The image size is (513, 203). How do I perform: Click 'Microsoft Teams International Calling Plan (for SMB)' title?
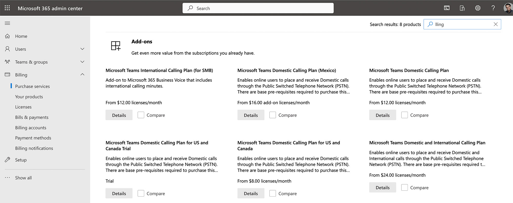[159, 70]
